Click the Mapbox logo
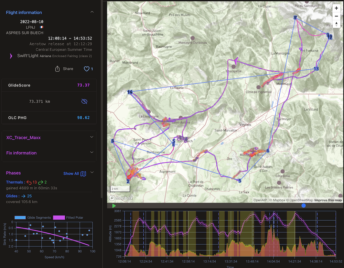Screen dimensions: 344x268 (x=121, y=198)
